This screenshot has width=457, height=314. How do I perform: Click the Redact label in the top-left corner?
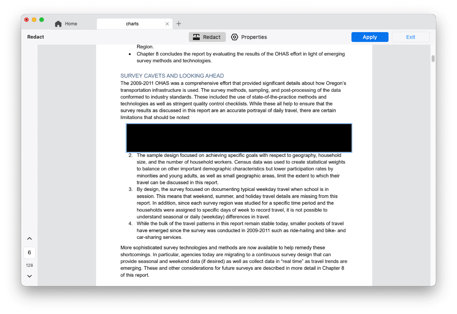click(36, 37)
